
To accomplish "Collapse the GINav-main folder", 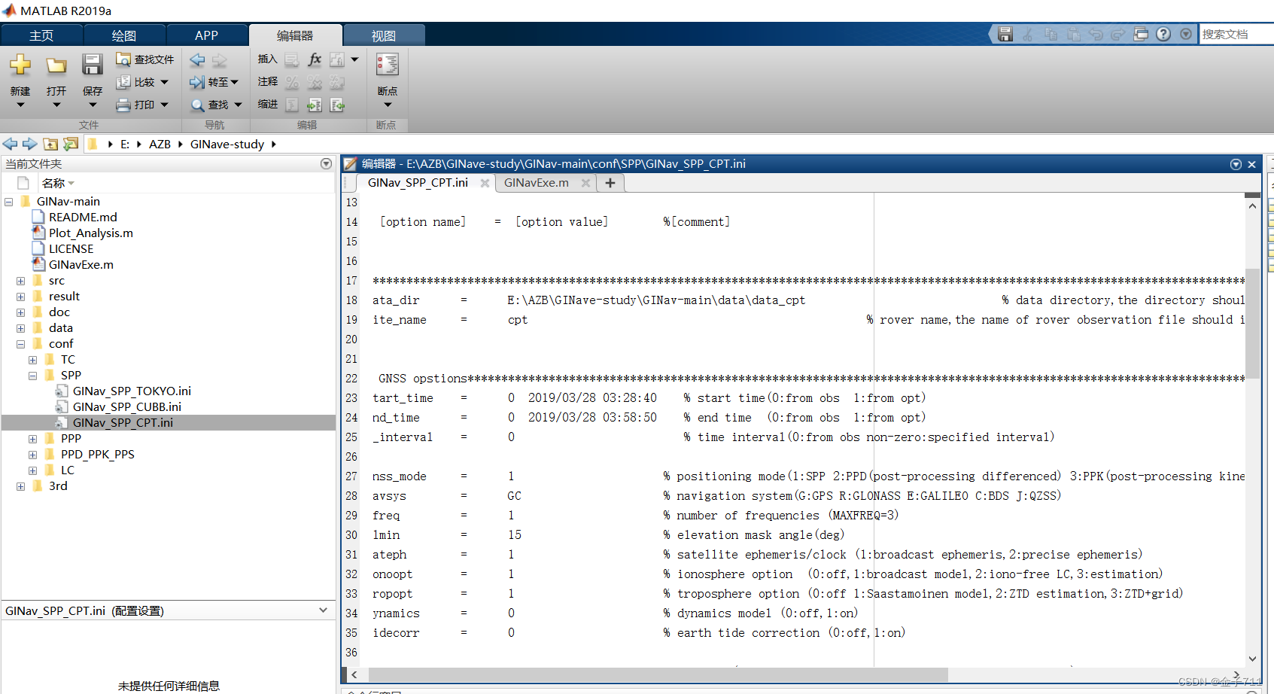I will tap(9, 202).
